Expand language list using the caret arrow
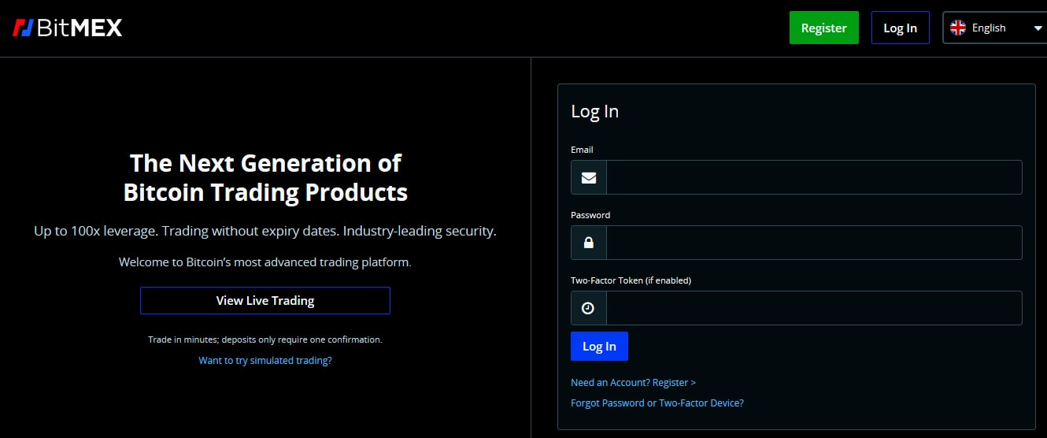The height and width of the screenshot is (438, 1047). click(x=1038, y=28)
